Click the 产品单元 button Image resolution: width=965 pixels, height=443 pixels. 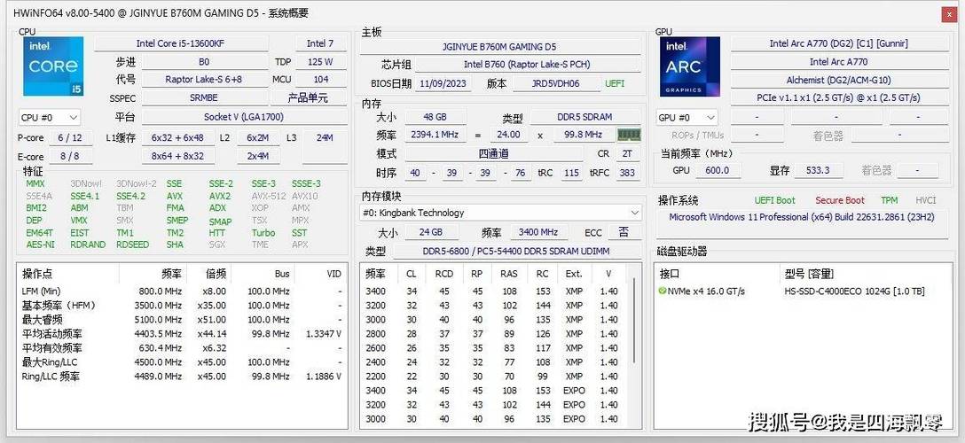(309, 97)
